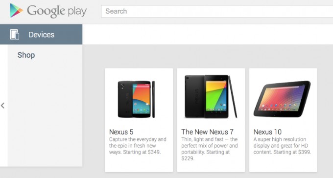The image size is (333, 178).
Task: Click the Google Play triangle logo
Action: [16, 10]
